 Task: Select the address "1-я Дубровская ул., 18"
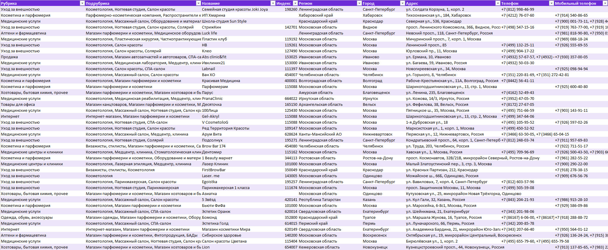(453, 122)
